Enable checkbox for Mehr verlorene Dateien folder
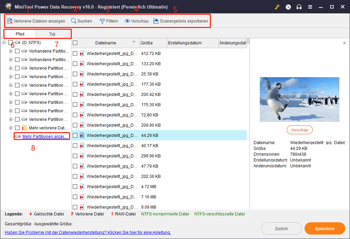 tap(17, 128)
